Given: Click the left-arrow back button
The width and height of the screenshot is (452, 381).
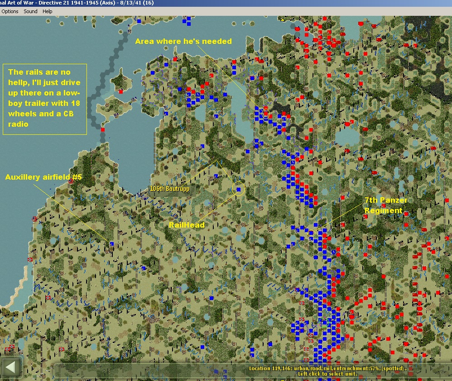Looking at the screenshot, I should coord(11,367).
